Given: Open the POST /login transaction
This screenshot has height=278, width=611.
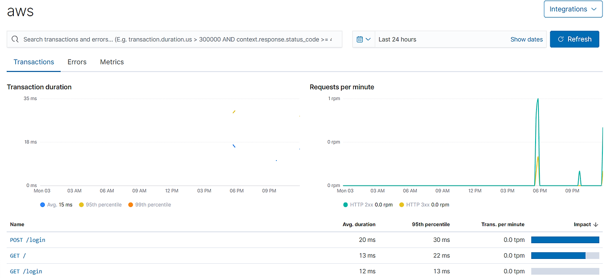Looking at the screenshot, I should (27, 240).
